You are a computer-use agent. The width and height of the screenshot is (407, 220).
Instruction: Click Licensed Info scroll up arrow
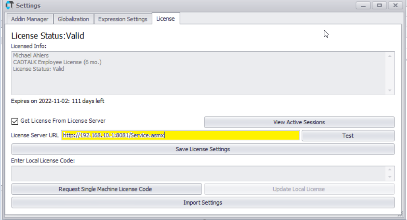[x=390, y=56]
